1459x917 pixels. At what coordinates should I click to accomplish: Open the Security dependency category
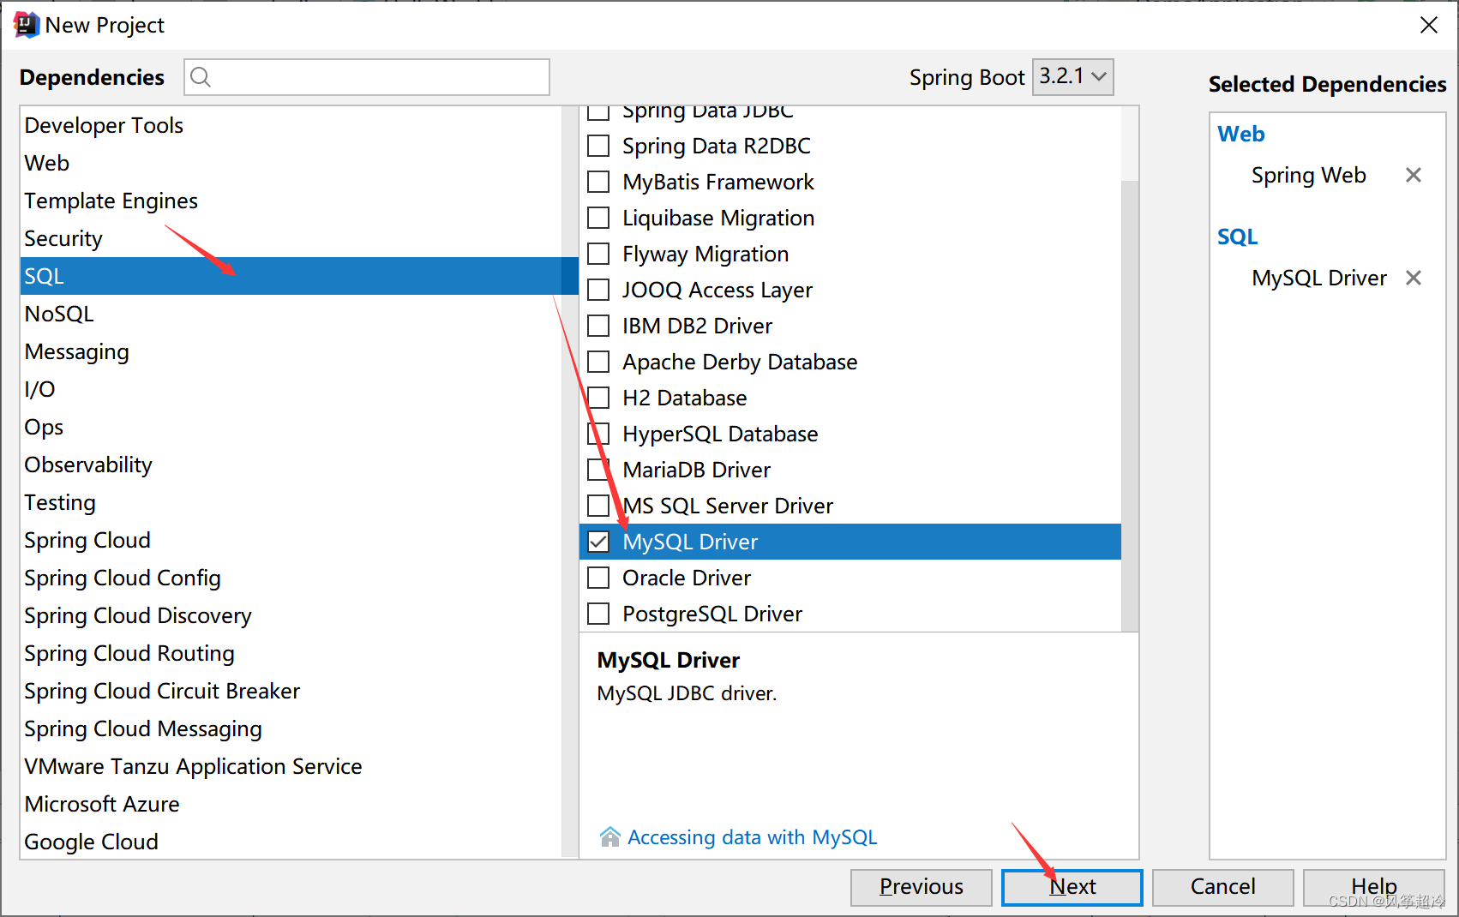pos(63,238)
